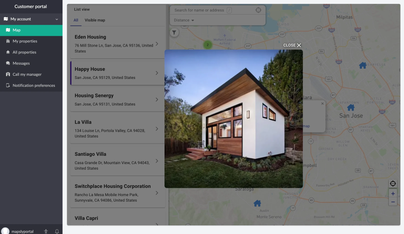Click the my-location target button above zoom
The height and width of the screenshot is (234, 404).
pos(393,183)
